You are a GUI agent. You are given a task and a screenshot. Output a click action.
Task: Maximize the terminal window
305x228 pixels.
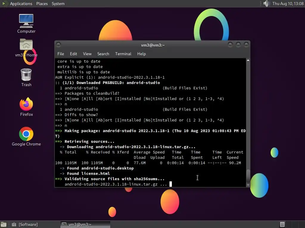238,45
